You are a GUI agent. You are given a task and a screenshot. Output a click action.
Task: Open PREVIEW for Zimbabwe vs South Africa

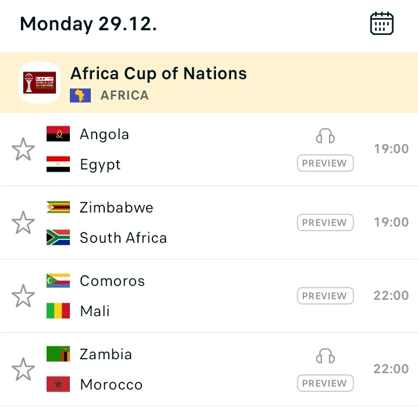click(x=325, y=222)
